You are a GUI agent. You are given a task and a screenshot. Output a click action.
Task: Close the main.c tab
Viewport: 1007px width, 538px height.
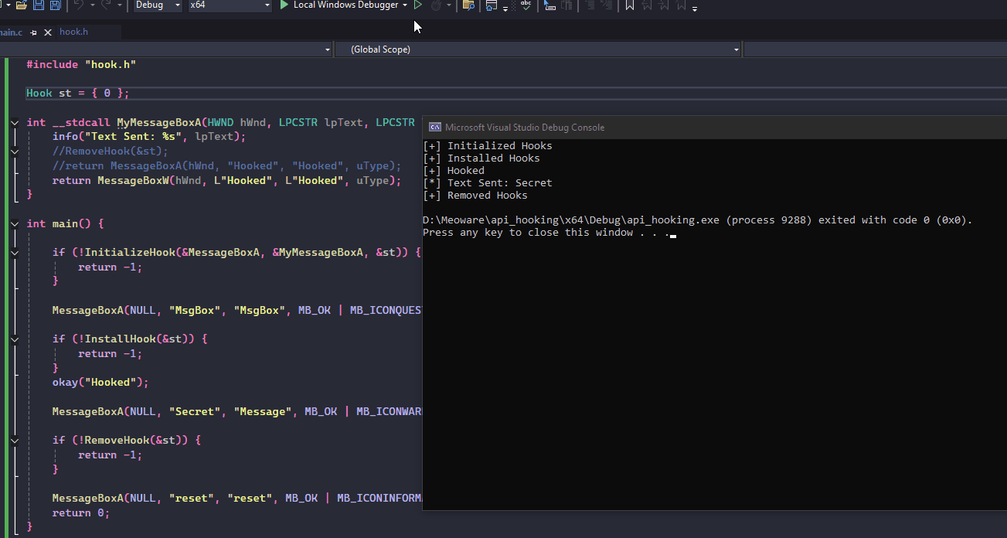pos(48,32)
